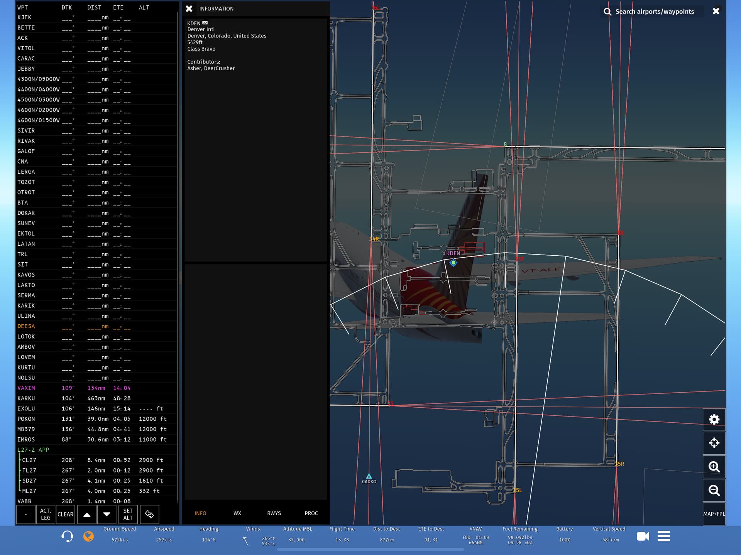741x555 pixels.
Task: Open the PROC tab
Action: click(311, 513)
